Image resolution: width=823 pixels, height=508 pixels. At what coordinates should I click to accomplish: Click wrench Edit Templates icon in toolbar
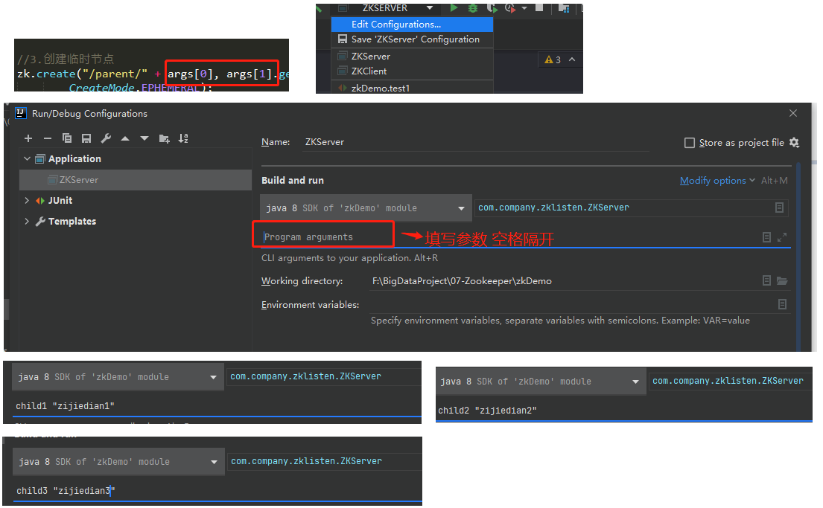[x=106, y=138]
